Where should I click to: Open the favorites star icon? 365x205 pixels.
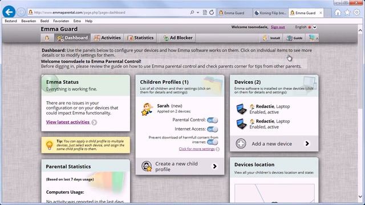pos(347,13)
